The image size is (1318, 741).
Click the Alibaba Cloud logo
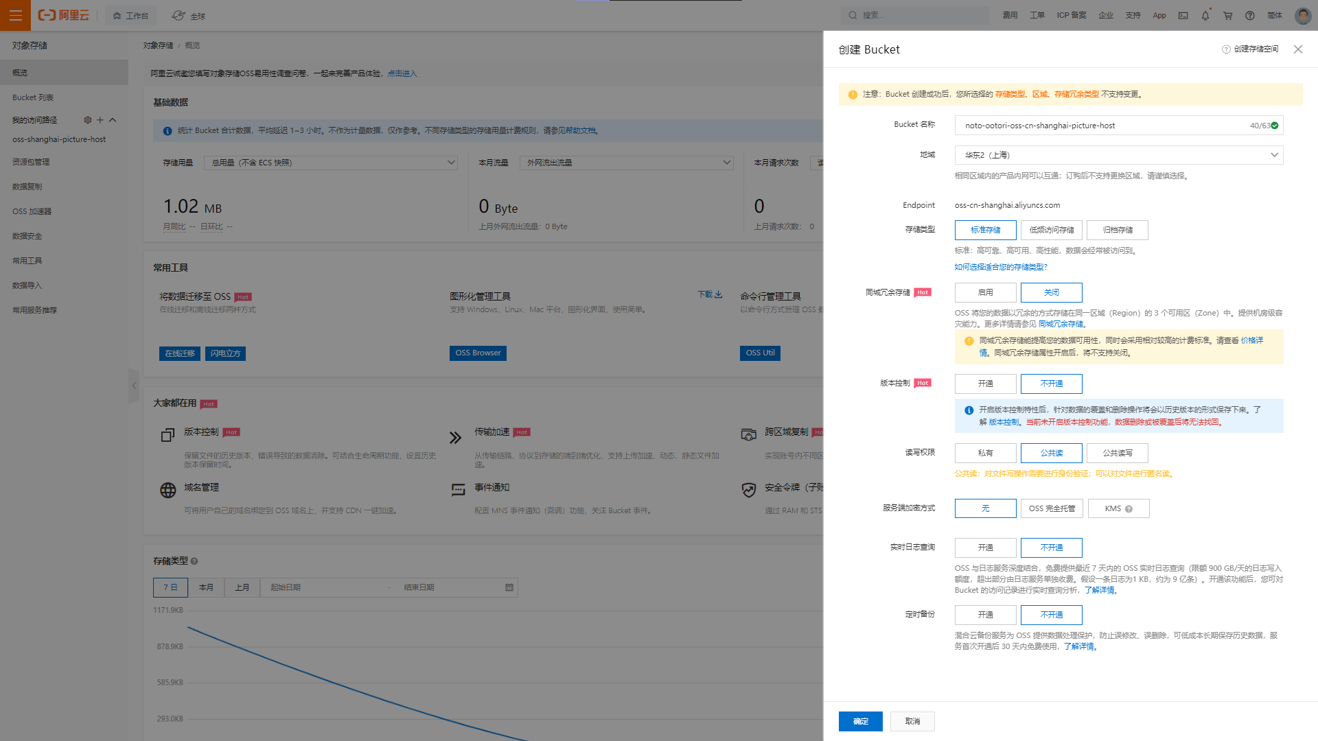pyautogui.click(x=64, y=15)
